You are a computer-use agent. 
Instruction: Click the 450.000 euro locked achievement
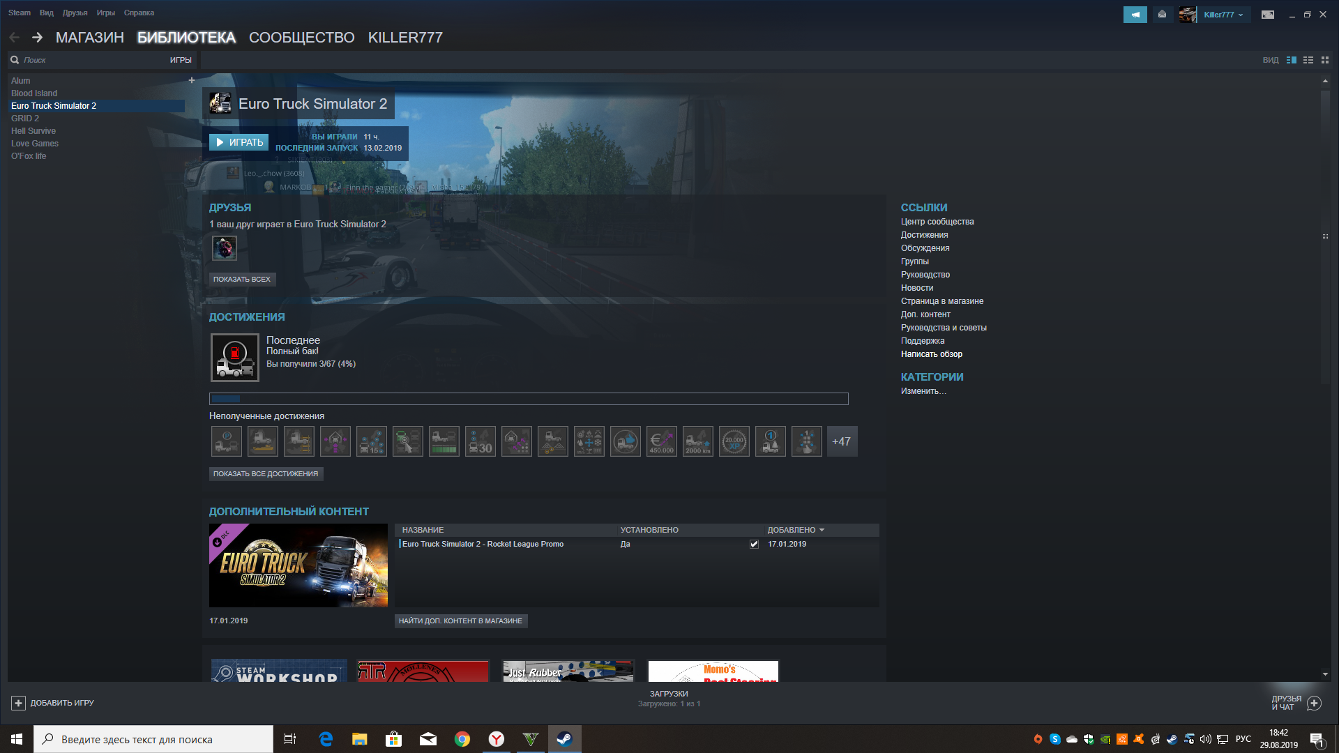point(662,441)
